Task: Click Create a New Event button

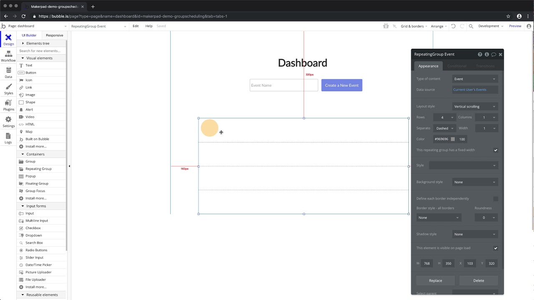Action: [x=342, y=85]
